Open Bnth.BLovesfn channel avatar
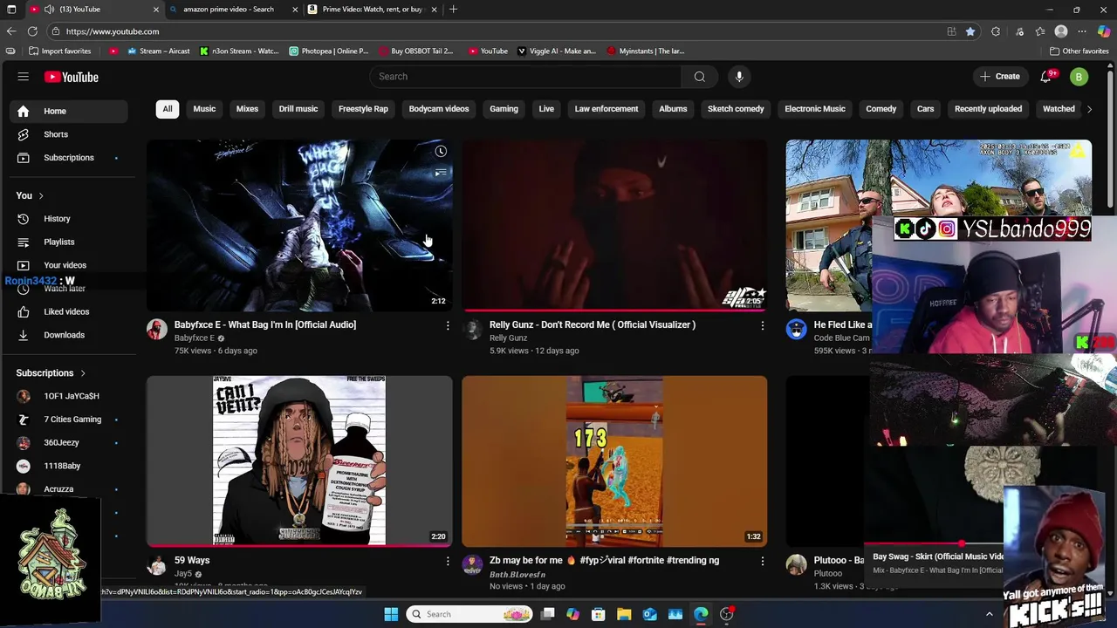Image resolution: width=1117 pixels, height=628 pixels. (x=472, y=564)
